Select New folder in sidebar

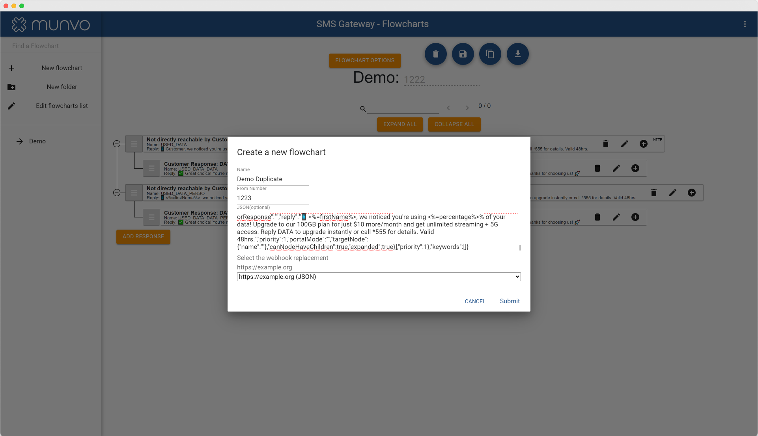(62, 87)
